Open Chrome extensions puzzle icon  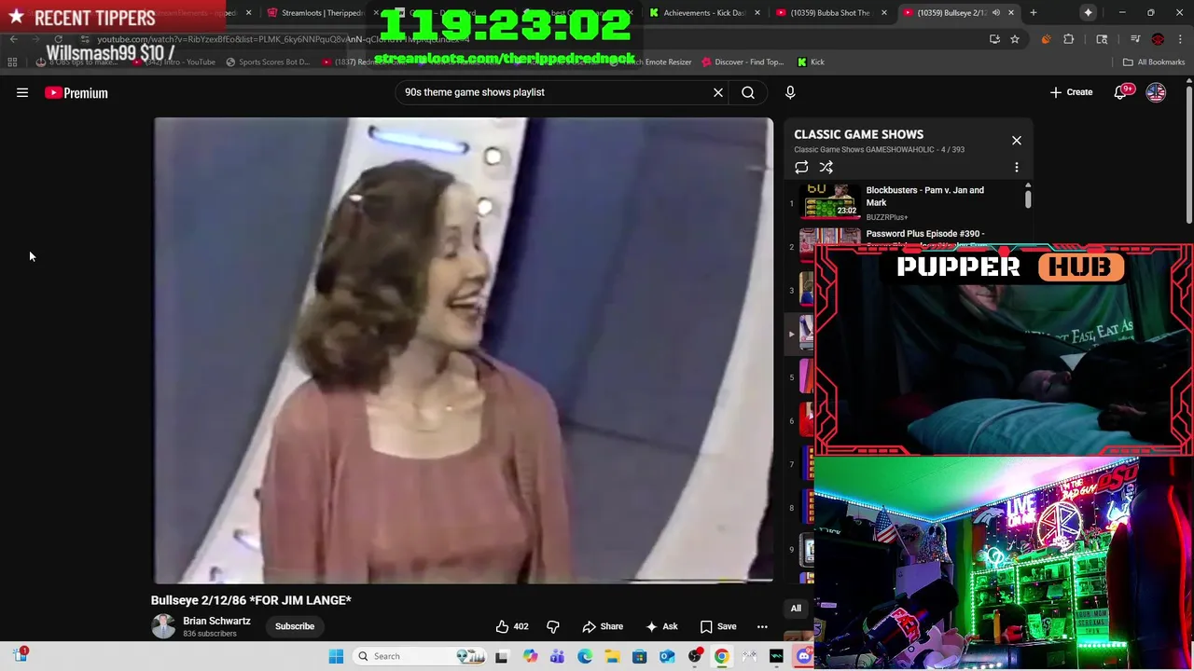[1069, 39]
